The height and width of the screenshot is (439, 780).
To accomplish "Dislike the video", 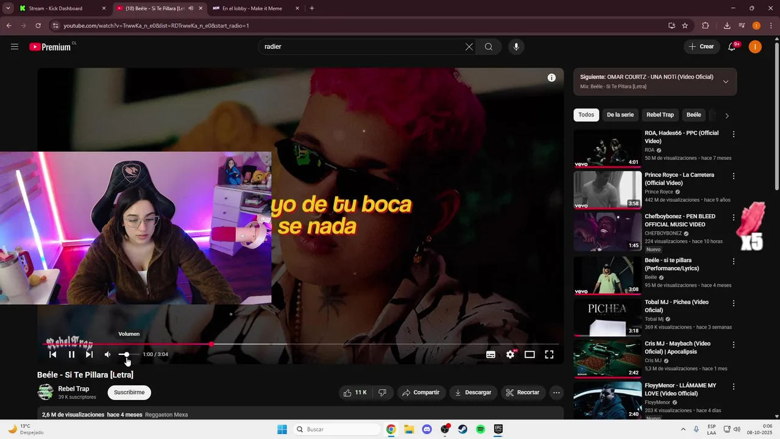I will [382, 393].
